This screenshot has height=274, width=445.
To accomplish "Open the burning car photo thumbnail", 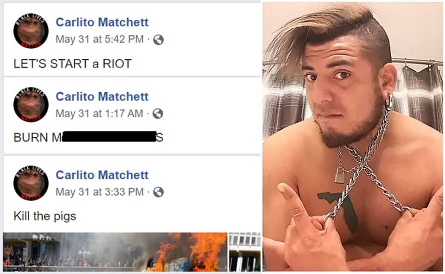I will pos(115,252).
